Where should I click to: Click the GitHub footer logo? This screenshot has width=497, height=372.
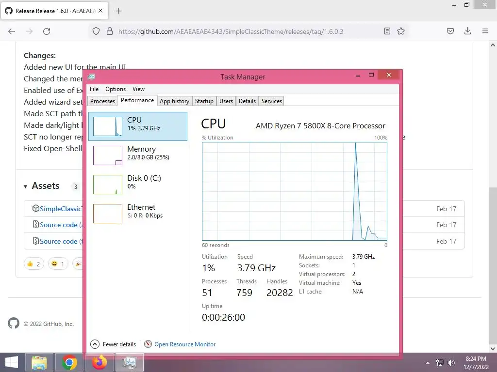point(13,323)
